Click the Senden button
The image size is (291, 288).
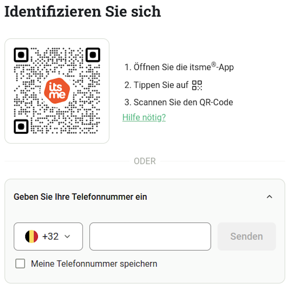[247, 237]
